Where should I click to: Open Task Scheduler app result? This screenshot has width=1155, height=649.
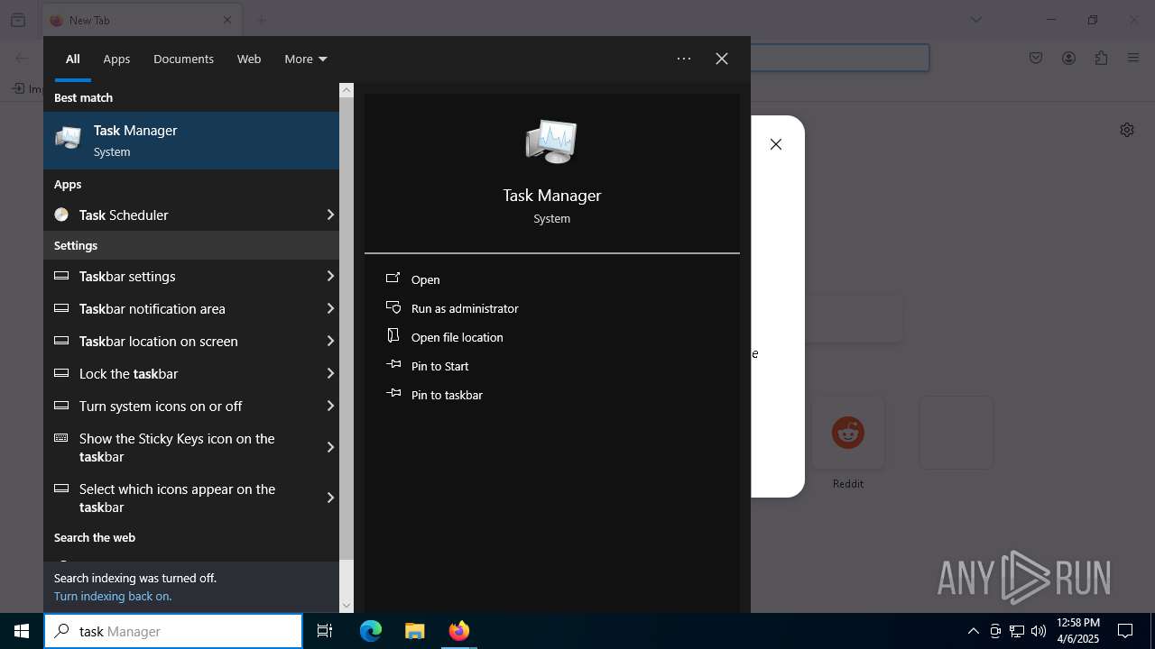pyautogui.click(x=180, y=215)
